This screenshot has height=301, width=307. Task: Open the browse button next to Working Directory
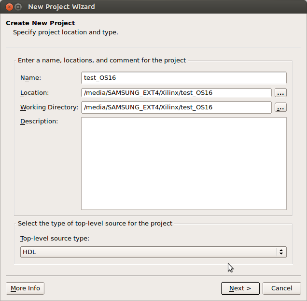(x=280, y=107)
